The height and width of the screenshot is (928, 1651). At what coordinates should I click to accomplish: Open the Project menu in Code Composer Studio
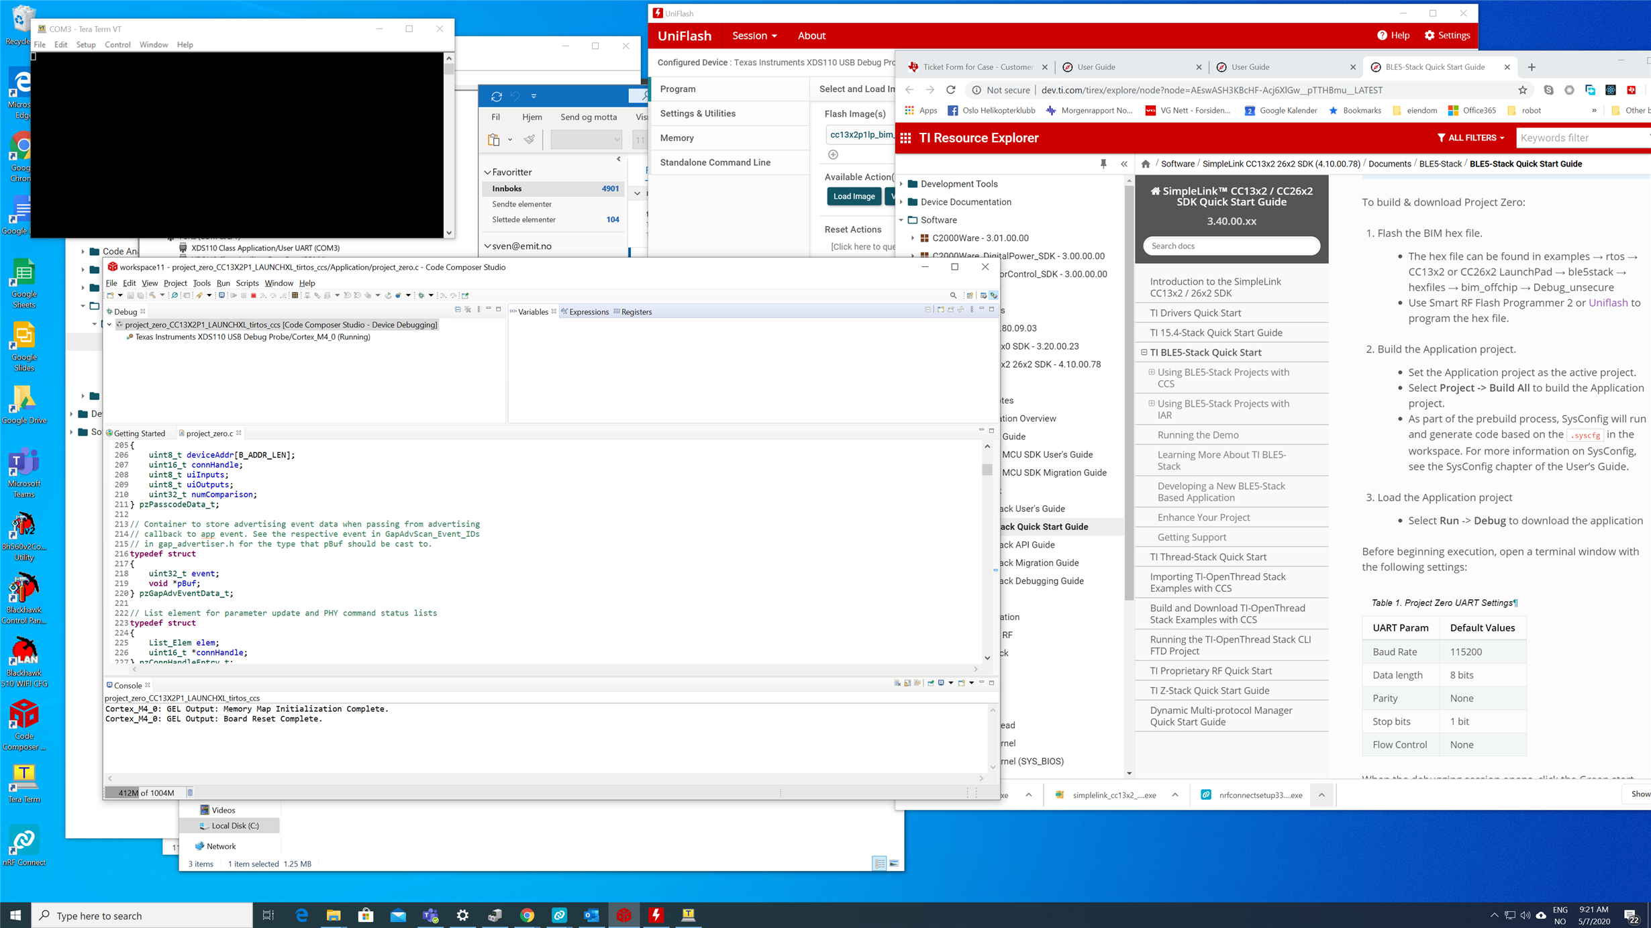pos(175,283)
